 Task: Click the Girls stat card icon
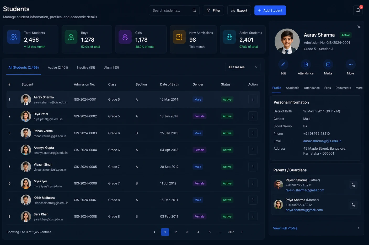[x=125, y=37]
